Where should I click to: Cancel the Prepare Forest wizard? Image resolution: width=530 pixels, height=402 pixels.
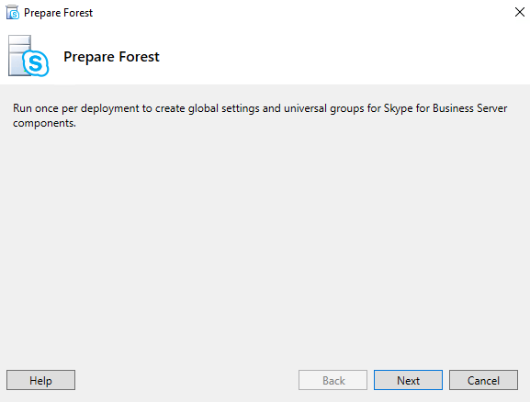pos(483,380)
